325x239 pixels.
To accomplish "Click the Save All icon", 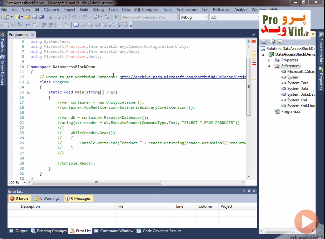I will (41, 17).
